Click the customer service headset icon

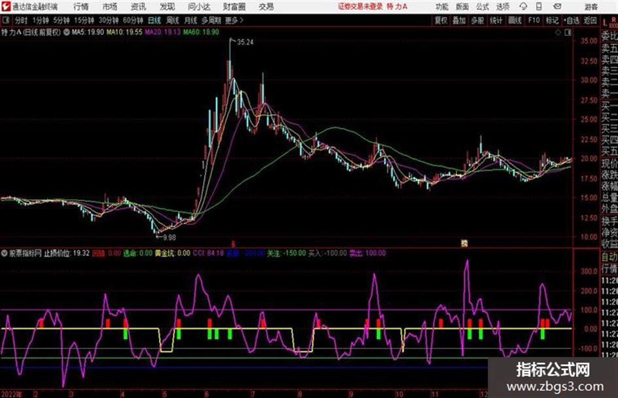tap(523, 7)
